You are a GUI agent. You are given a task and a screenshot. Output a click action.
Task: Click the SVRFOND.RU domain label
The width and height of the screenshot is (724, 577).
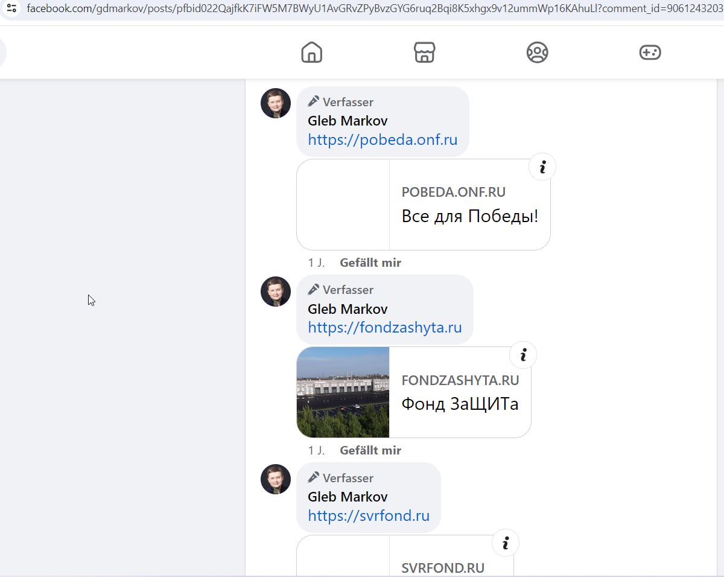tap(443, 568)
